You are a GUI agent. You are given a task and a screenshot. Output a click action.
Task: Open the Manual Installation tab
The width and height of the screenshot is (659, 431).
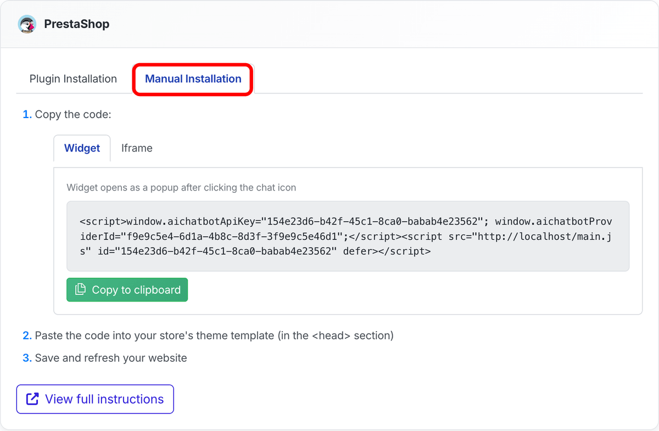click(x=192, y=79)
